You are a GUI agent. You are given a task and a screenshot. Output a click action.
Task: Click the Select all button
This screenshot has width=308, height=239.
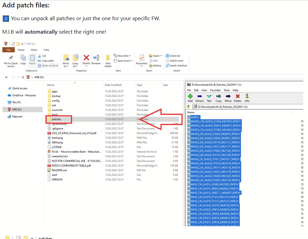pos(176,56)
